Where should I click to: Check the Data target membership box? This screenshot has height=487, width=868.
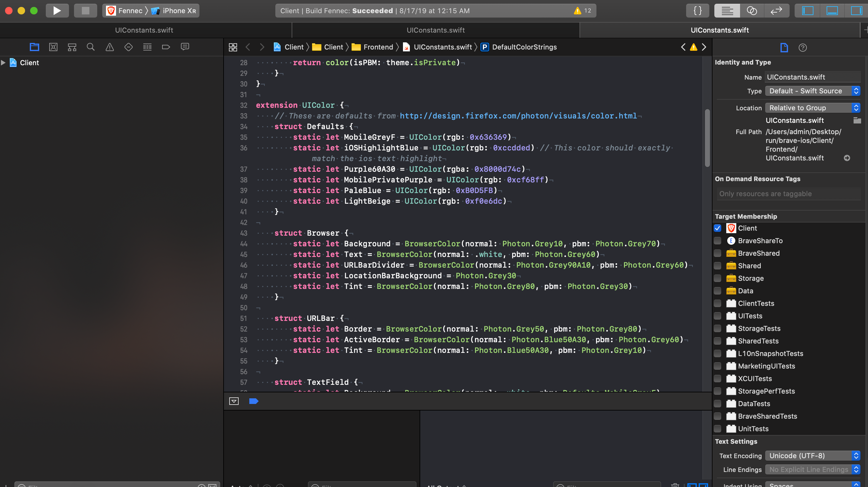(x=718, y=291)
